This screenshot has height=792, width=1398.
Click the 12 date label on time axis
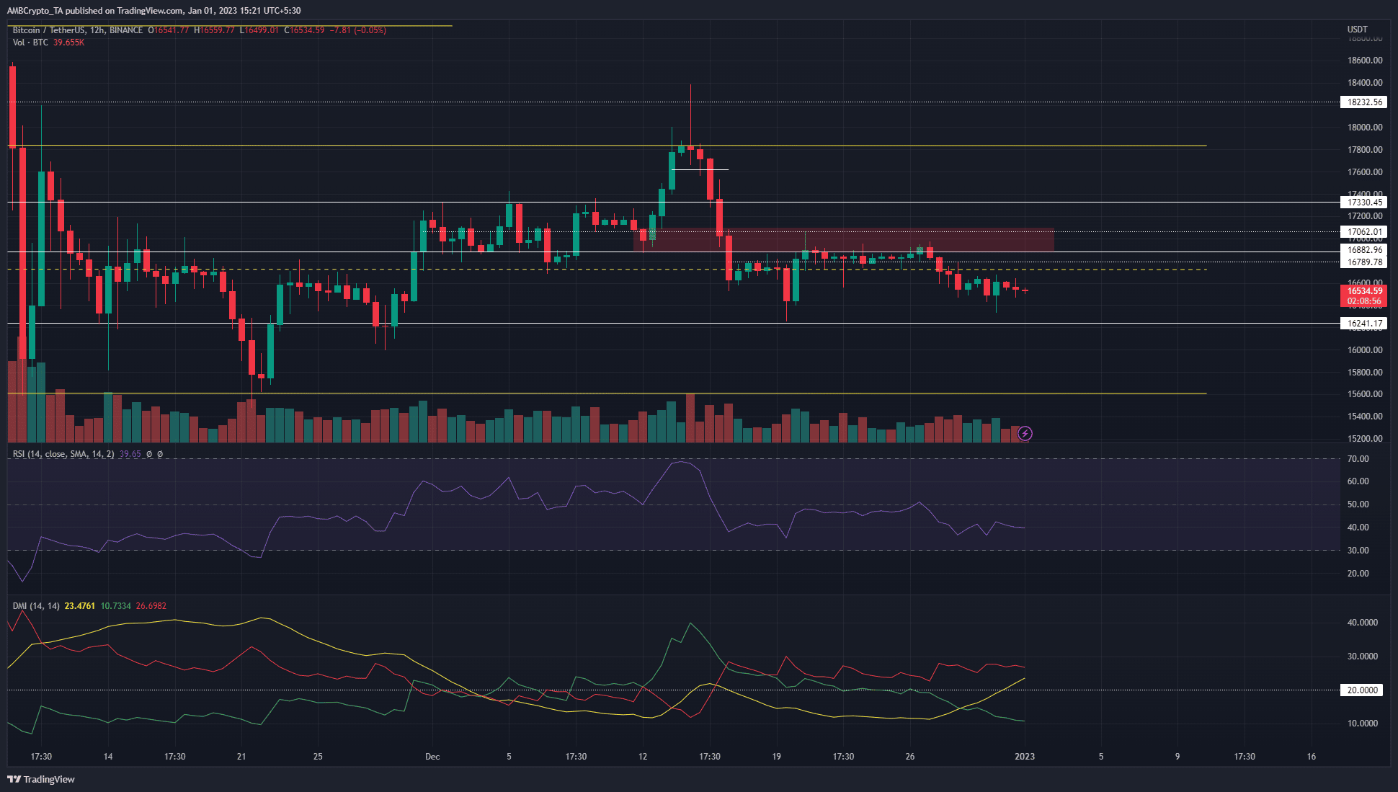click(x=643, y=757)
